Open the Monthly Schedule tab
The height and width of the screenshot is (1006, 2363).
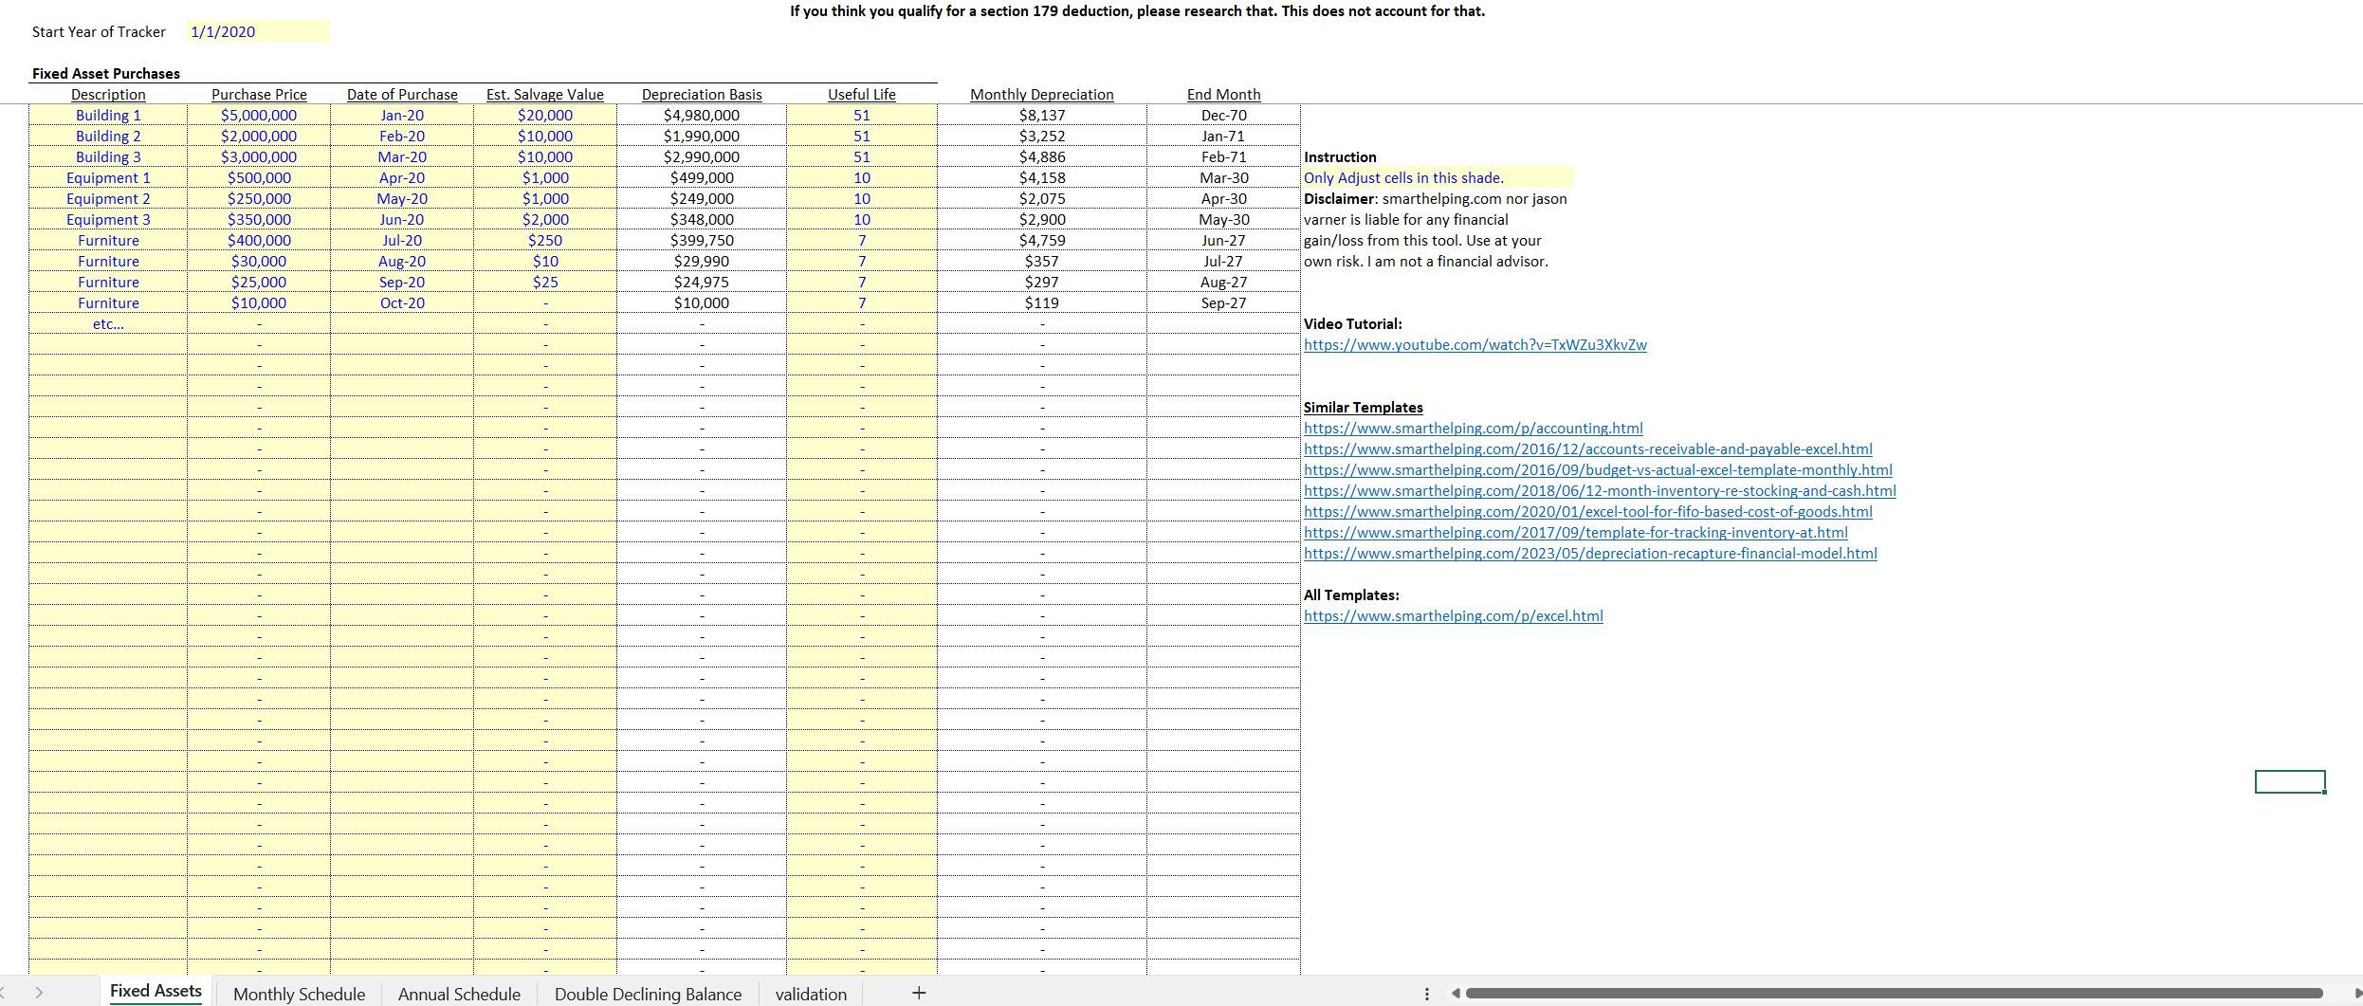(299, 994)
